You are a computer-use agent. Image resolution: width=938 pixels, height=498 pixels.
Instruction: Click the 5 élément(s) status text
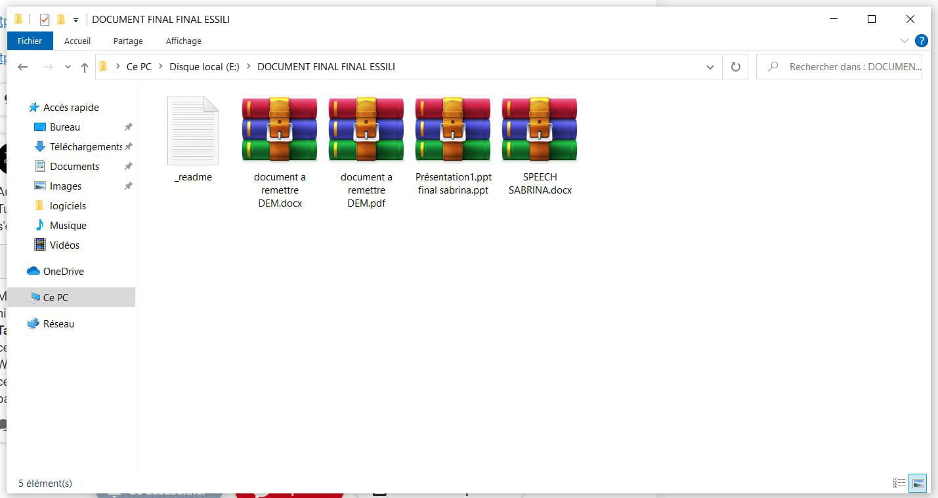coord(45,484)
